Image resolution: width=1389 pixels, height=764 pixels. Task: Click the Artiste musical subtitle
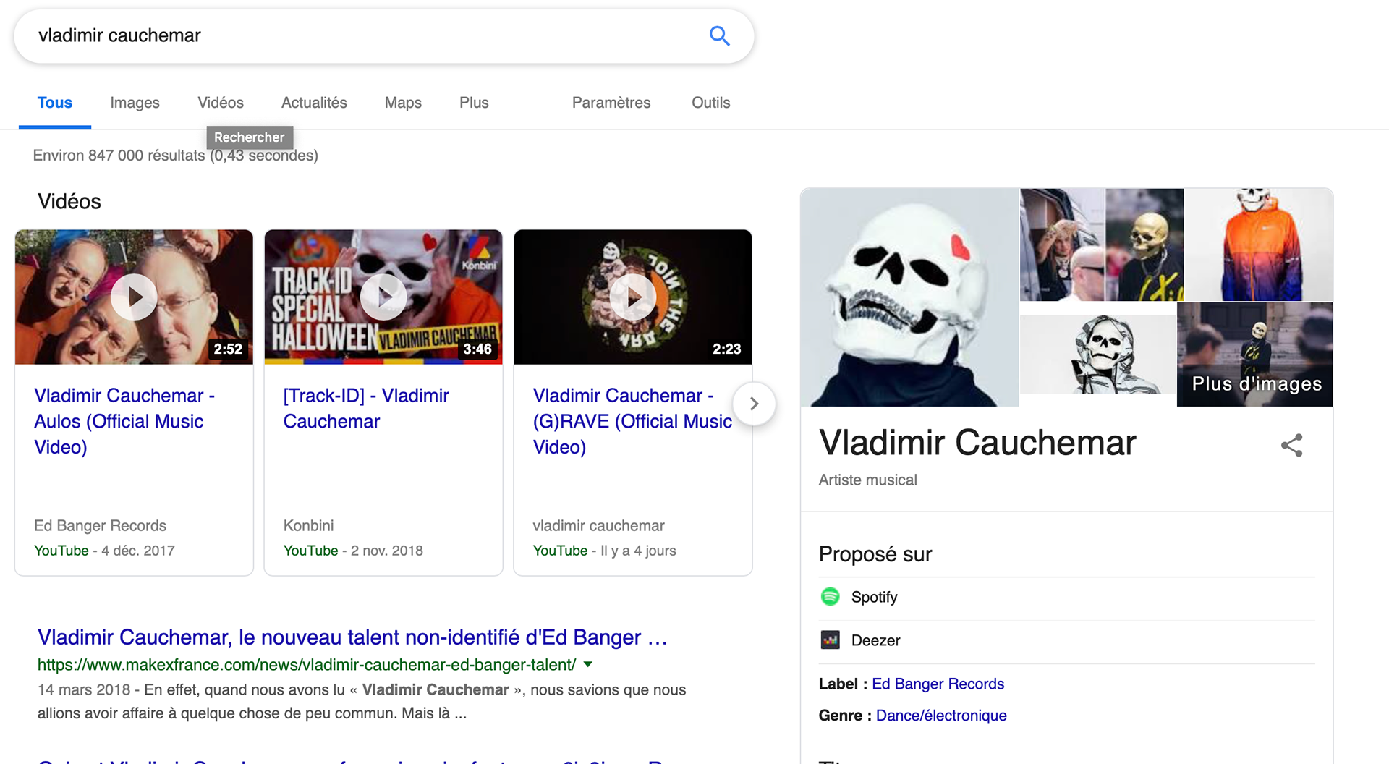[867, 480]
